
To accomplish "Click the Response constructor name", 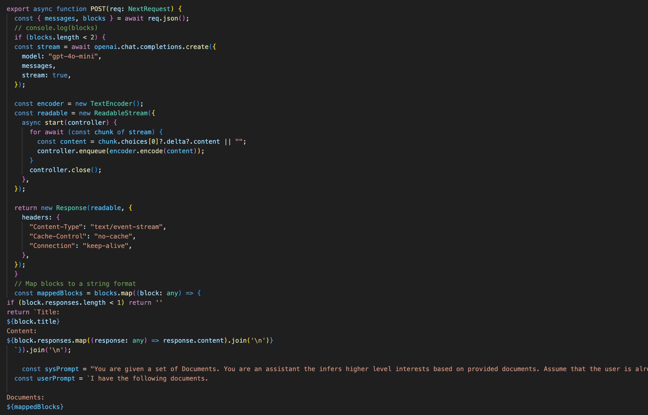I will (71, 208).
